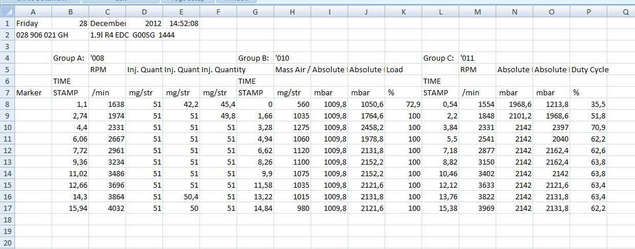Click column P header
This screenshot has width=635, height=249.
coord(589,11)
